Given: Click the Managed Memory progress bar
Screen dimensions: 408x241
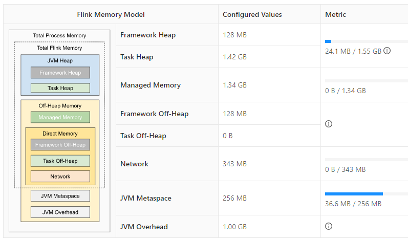Looking at the screenshot, I should [366, 81].
